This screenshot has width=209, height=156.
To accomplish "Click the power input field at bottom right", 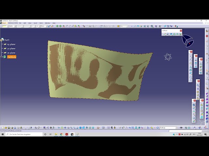I will pos(185,131).
